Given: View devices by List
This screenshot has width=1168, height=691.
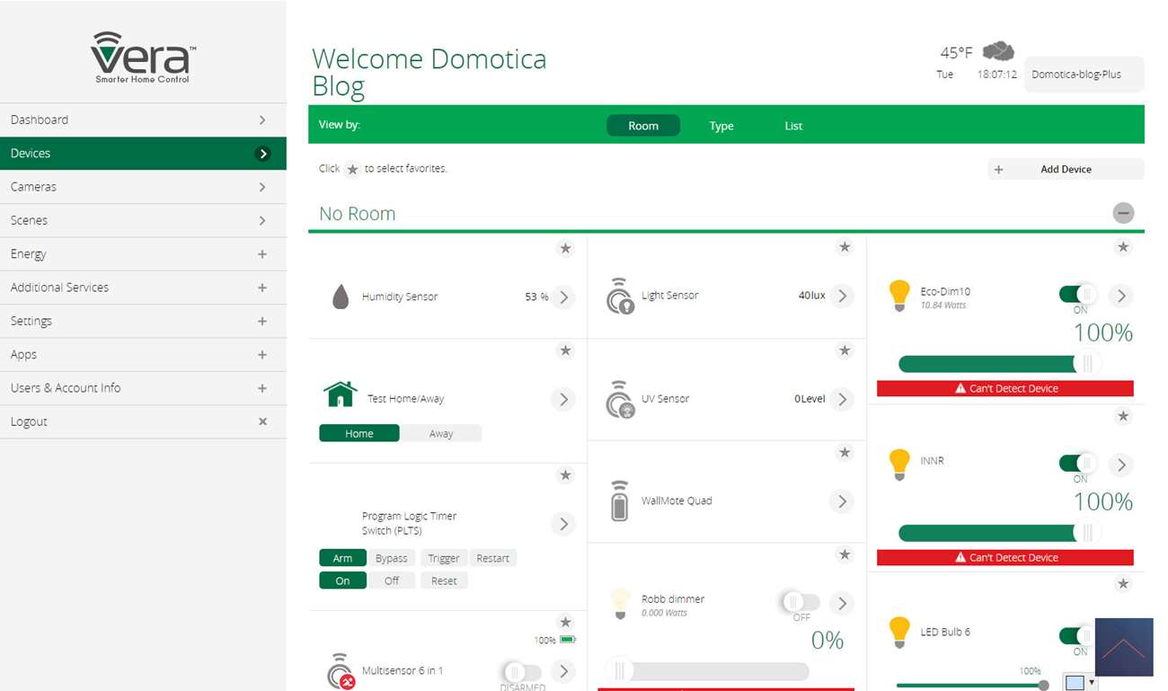Looking at the screenshot, I should [793, 126].
